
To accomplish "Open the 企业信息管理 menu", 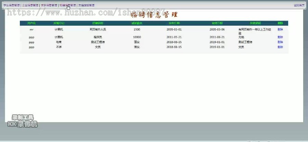I will pyautogui.click(x=30, y=5).
